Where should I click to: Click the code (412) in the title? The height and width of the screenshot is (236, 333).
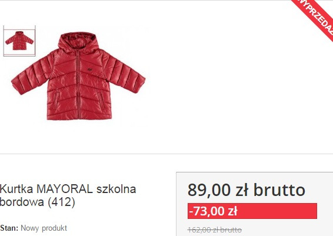click(x=61, y=202)
